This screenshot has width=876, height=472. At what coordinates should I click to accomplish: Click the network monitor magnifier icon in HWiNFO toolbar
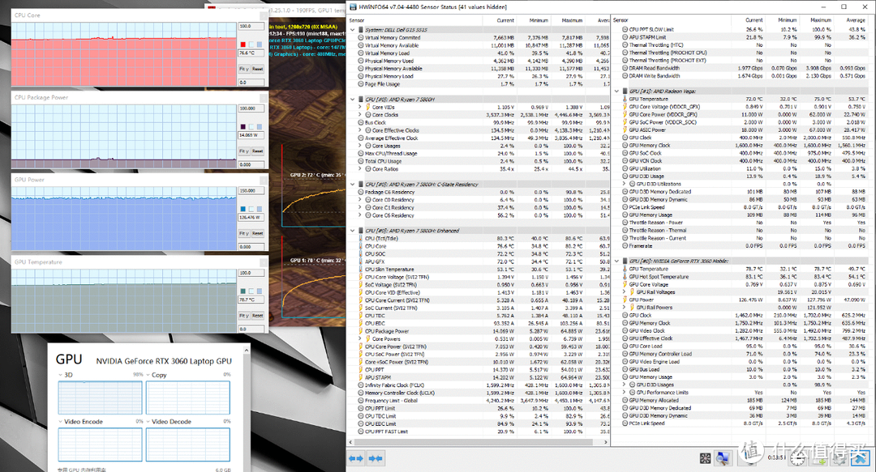click(x=723, y=458)
